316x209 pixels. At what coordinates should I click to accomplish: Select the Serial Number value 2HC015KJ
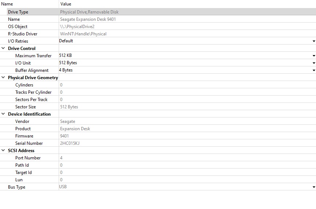point(70,143)
